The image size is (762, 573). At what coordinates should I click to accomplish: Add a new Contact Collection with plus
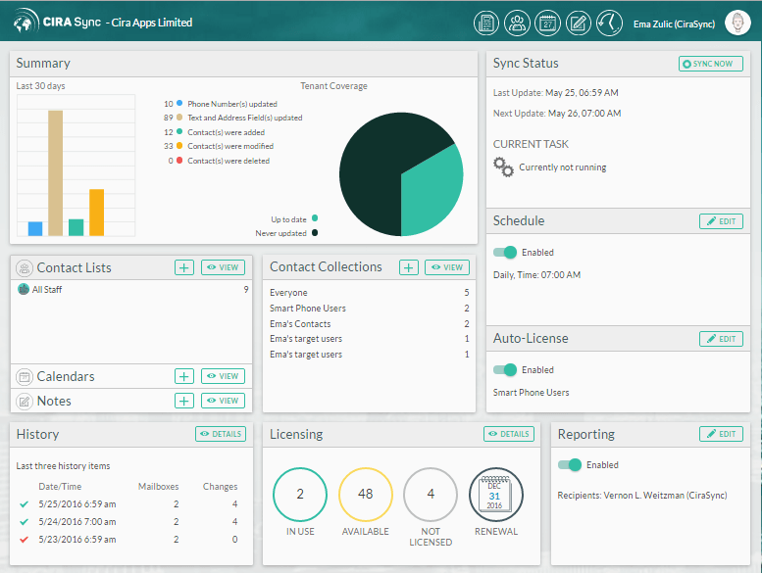pos(409,267)
